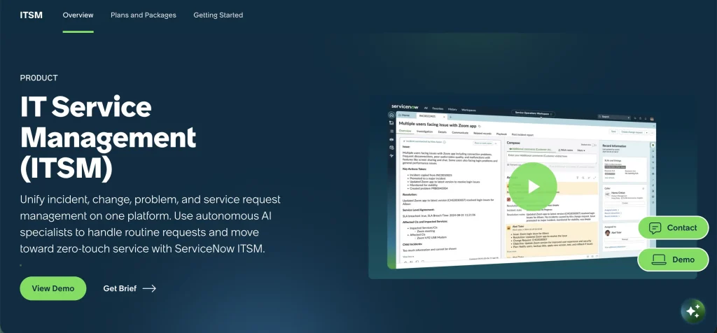Select the Overview tab in page navigation
This screenshot has height=333, width=717.
78,15
